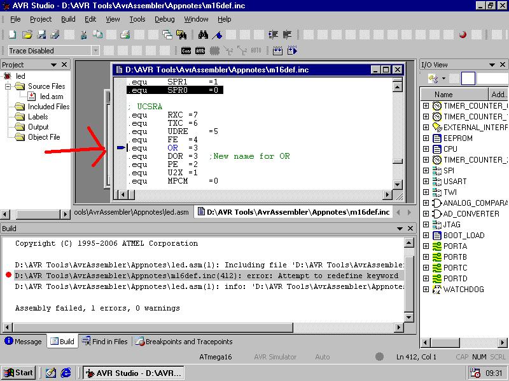Expand the JTAG node
The width and height of the screenshot is (509, 381).
coord(426,225)
